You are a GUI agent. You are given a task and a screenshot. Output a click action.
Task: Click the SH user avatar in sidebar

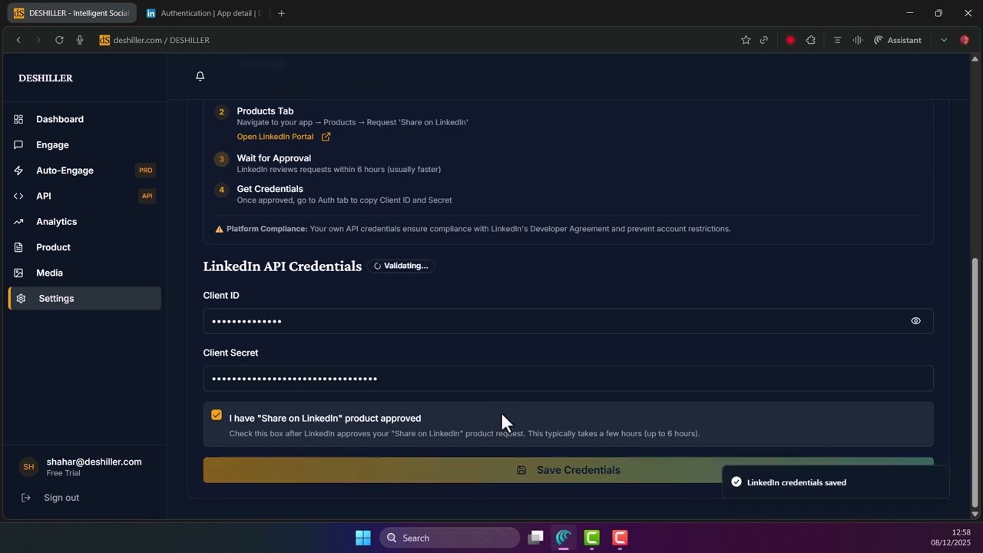pyautogui.click(x=28, y=467)
